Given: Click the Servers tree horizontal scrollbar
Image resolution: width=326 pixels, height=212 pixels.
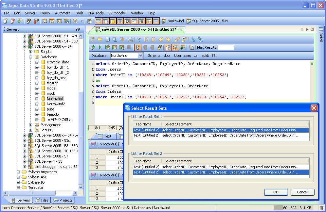Looking at the screenshot, I should point(32,193).
